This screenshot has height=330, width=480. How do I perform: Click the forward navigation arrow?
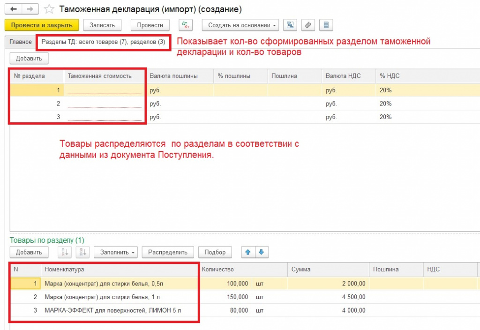click(30, 9)
